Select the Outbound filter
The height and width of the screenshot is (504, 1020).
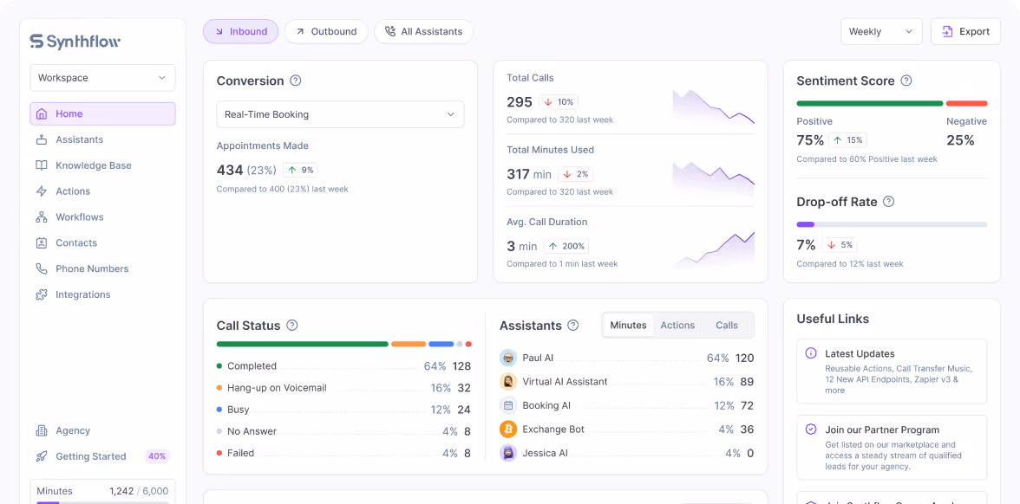coord(326,31)
